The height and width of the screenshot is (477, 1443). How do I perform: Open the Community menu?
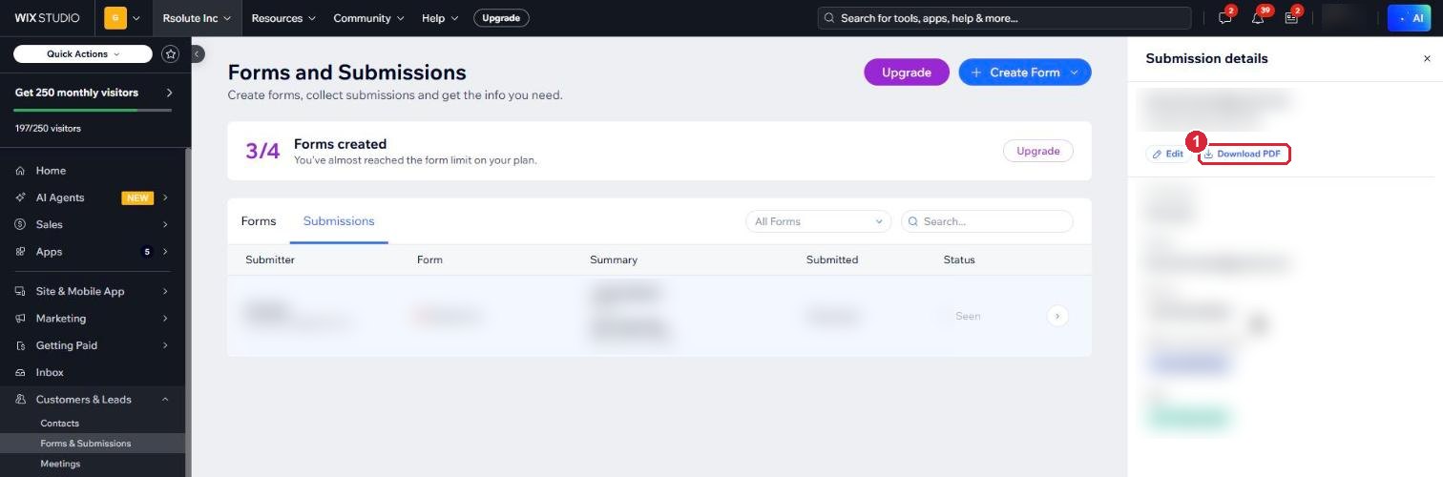pos(368,18)
